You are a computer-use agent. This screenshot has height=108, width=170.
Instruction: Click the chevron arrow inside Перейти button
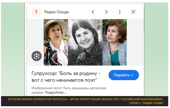132,75
